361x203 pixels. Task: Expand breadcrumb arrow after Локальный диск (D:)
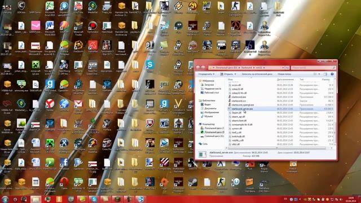tap(239, 68)
